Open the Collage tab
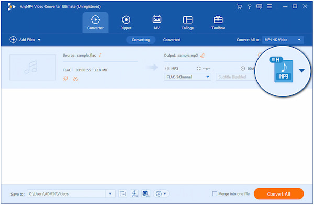The height and width of the screenshot is (205, 314). click(187, 23)
